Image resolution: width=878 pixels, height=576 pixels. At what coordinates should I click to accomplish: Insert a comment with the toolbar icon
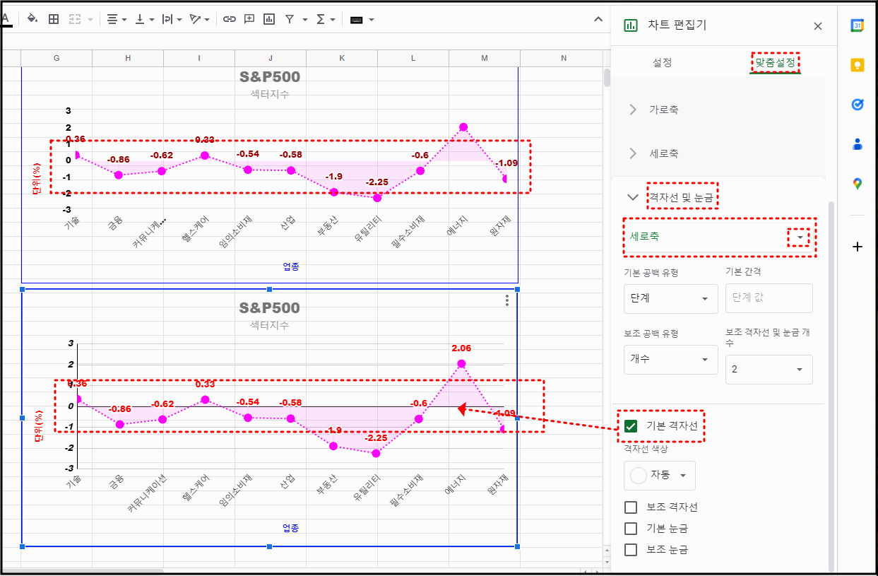[x=249, y=19]
